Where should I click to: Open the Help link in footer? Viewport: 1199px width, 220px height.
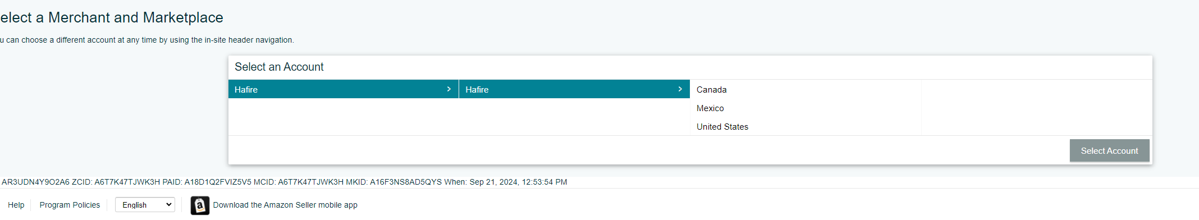point(16,205)
